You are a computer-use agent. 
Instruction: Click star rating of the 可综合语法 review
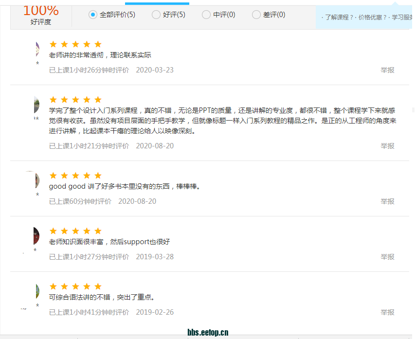(75, 286)
